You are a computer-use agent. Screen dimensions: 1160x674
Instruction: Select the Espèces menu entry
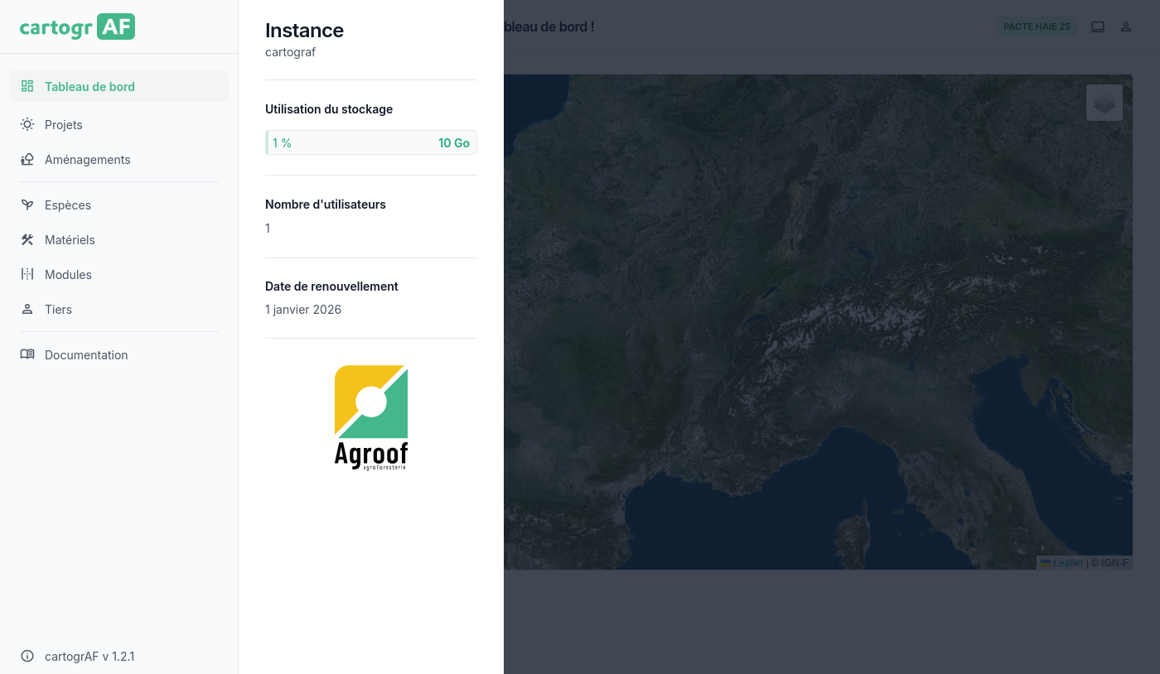(68, 205)
